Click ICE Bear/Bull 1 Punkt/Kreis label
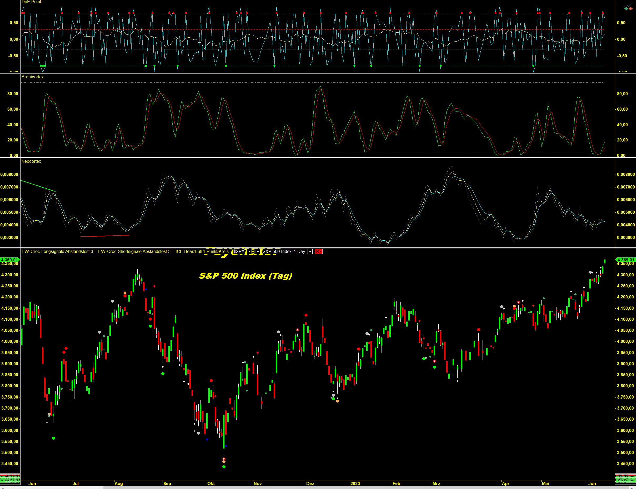This screenshot has width=637, height=489. coord(202,252)
